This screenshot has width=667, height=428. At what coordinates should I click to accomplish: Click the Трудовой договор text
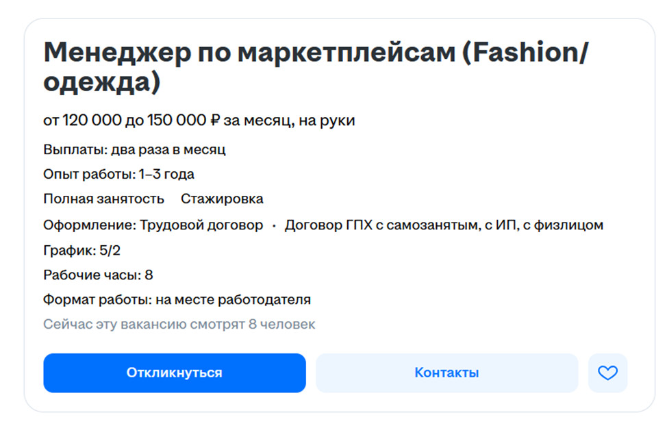(201, 225)
